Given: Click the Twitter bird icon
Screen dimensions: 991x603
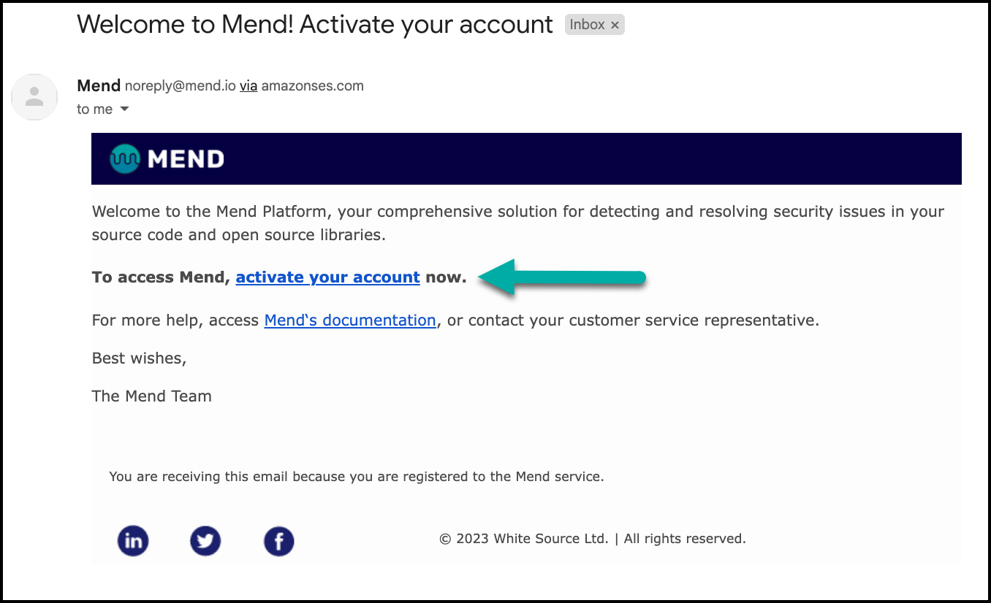Looking at the screenshot, I should click(205, 541).
